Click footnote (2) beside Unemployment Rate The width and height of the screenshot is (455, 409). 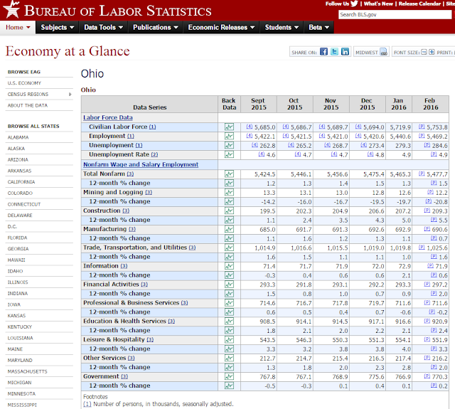tap(154, 155)
